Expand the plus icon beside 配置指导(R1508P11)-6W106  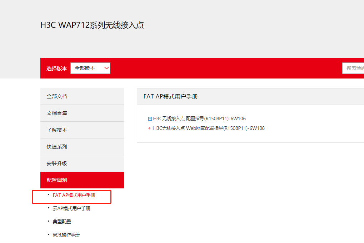click(x=150, y=119)
